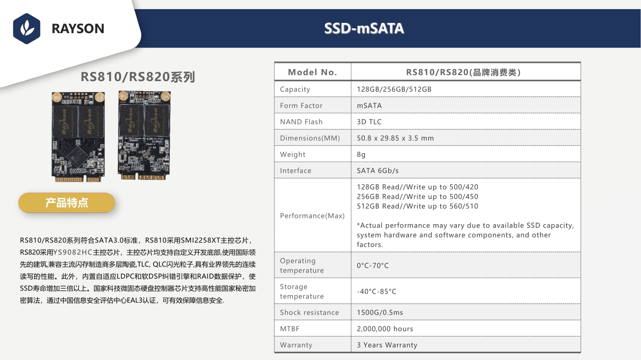Click the SSD-mSATA header title
Image resolution: width=641 pixels, height=360 pixels.
[x=364, y=29]
